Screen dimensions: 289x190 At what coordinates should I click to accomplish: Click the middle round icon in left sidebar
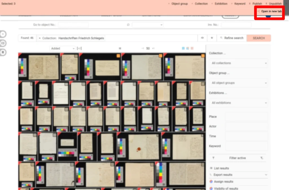3,43
